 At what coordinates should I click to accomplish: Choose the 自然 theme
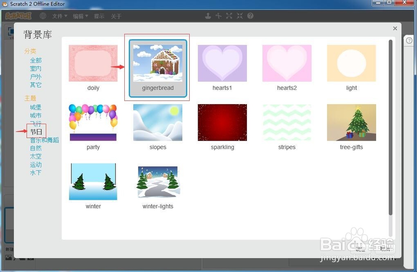tap(35, 148)
